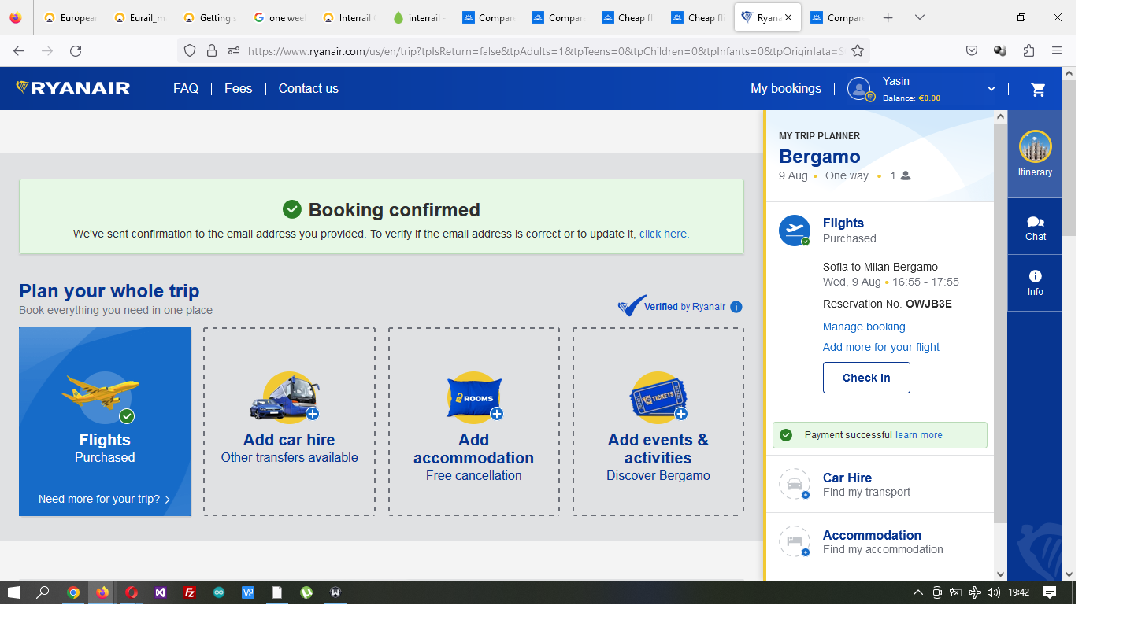Expand Need more for your trip chevron
This screenshot has height=631, width=1123.
click(x=167, y=500)
